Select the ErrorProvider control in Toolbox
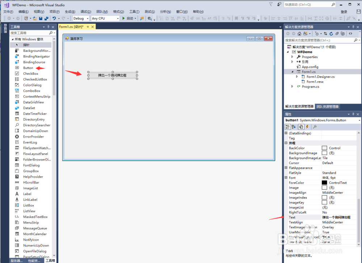 pos(33,137)
